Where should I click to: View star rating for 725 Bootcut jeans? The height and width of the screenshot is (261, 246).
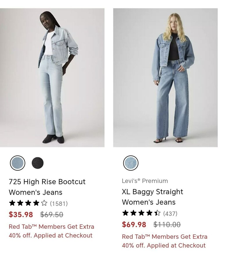(x=28, y=203)
